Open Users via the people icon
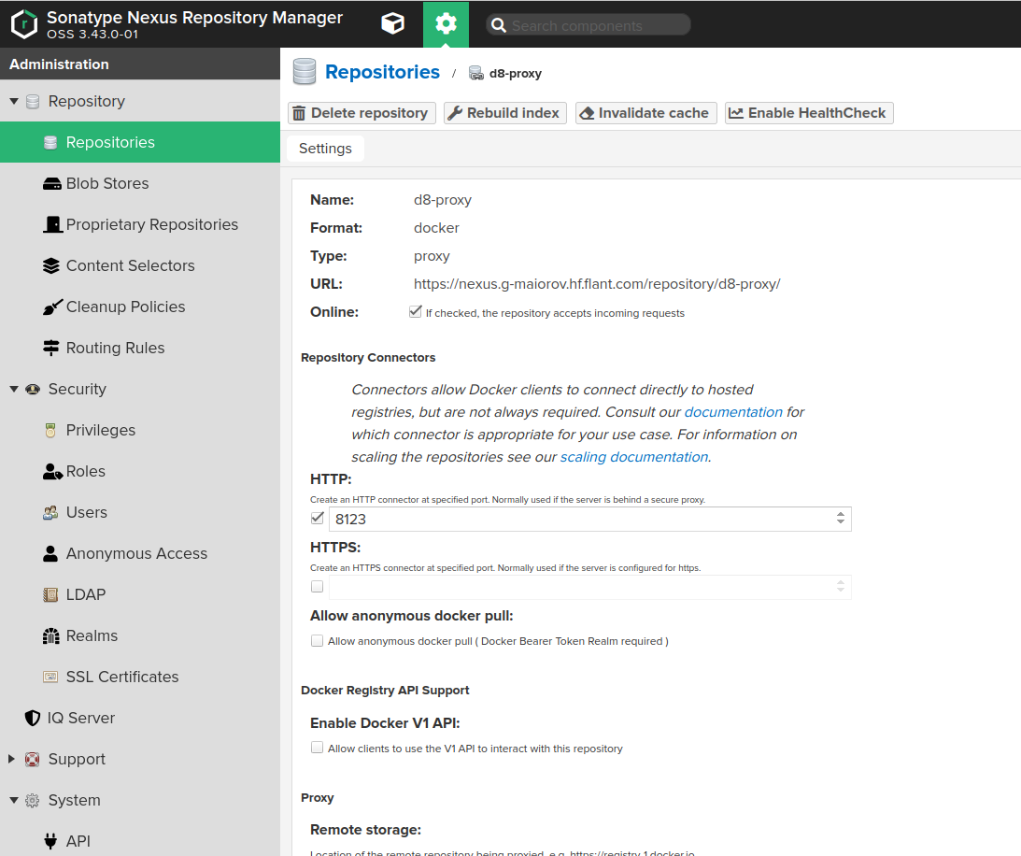 tap(50, 512)
